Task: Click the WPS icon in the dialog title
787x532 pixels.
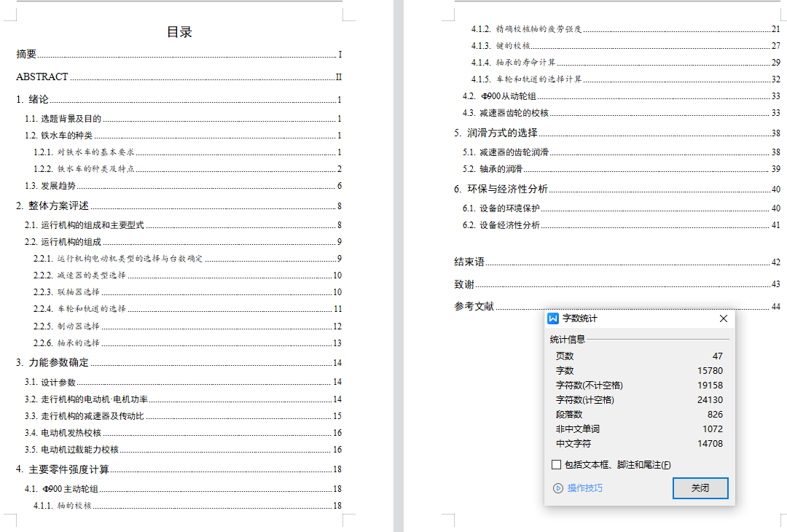Action: (553, 318)
